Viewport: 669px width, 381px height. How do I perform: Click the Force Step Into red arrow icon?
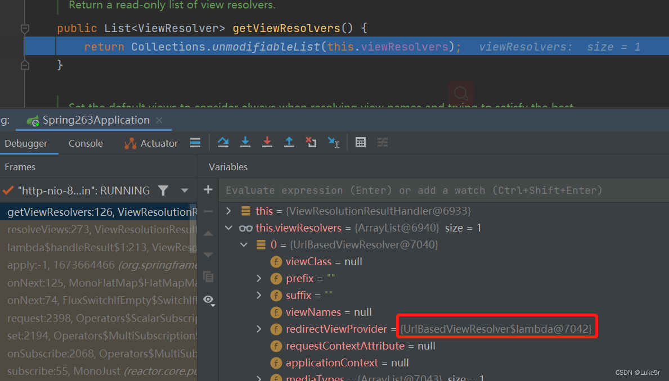tap(267, 142)
